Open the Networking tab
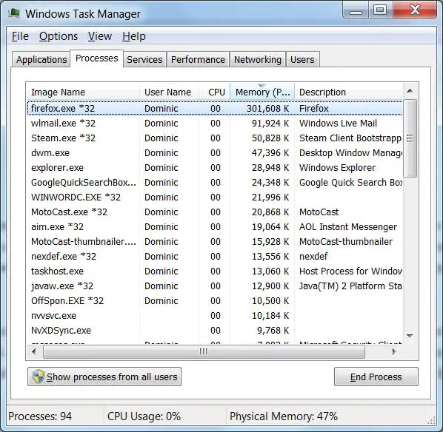 [257, 59]
